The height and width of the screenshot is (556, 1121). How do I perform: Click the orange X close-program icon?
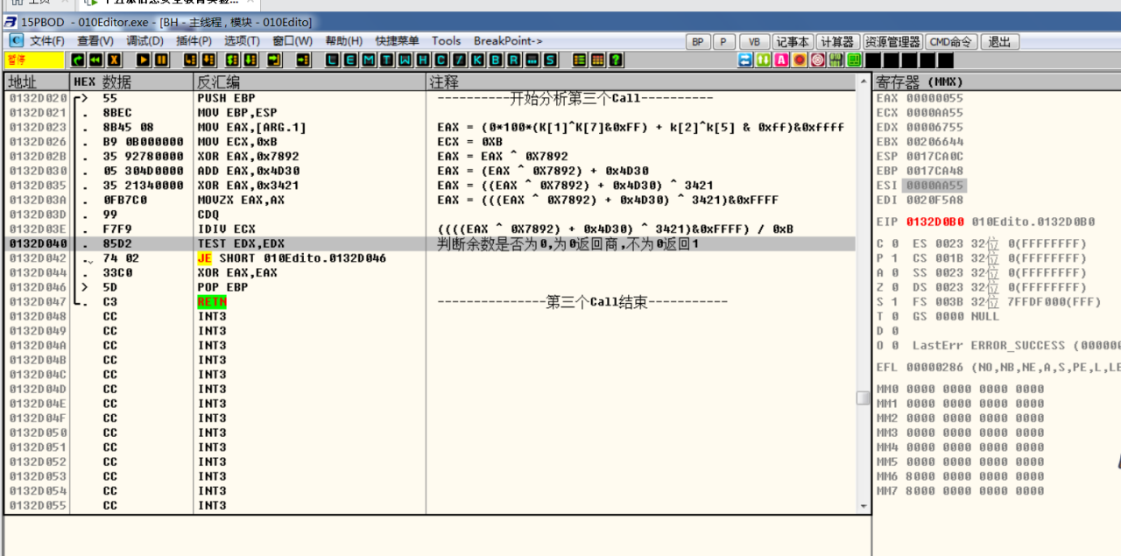[114, 60]
